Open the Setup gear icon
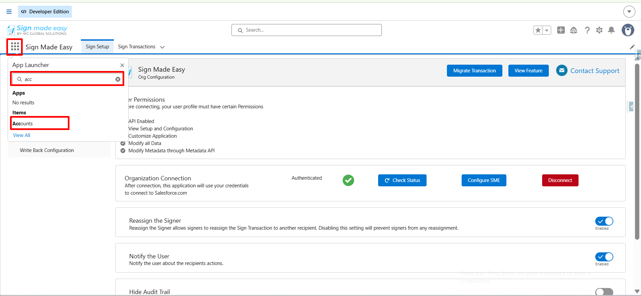Screen dimensions: 641x296 [x=599, y=30]
